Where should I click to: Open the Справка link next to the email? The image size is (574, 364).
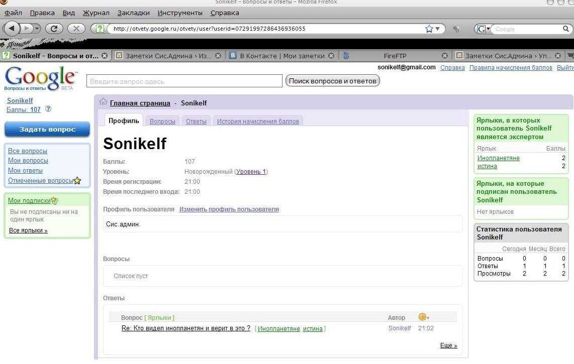coord(452,68)
